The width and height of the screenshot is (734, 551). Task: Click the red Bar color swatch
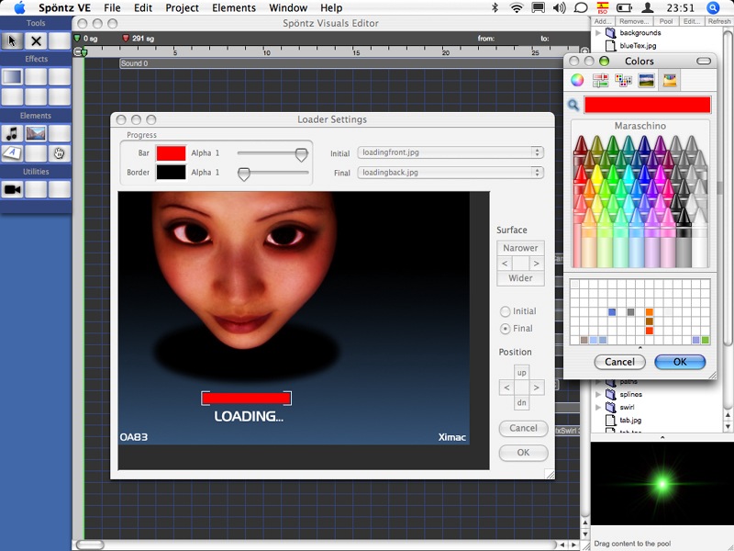point(171,153)
